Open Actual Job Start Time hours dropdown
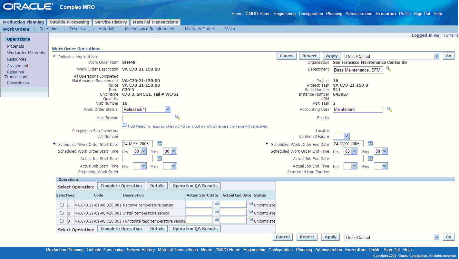 [x=140, y=166]
